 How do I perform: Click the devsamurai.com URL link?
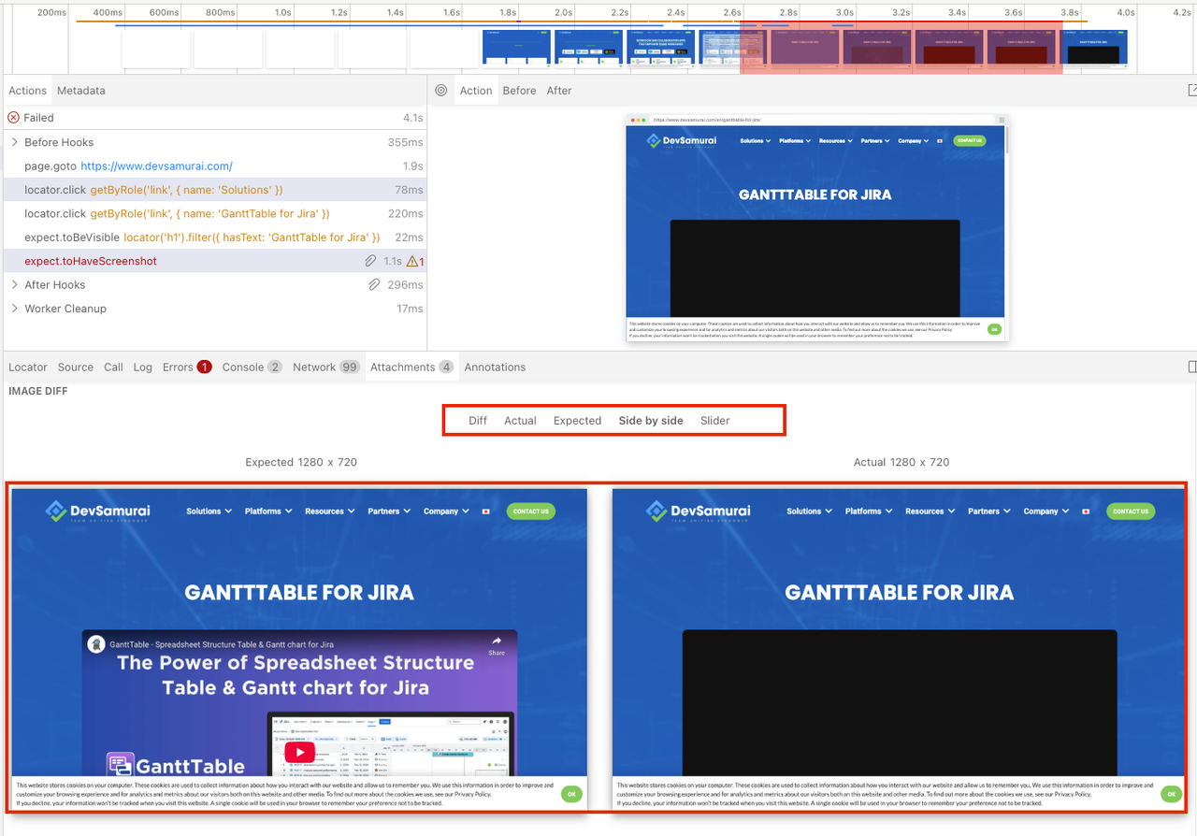(x=156, y=166)
